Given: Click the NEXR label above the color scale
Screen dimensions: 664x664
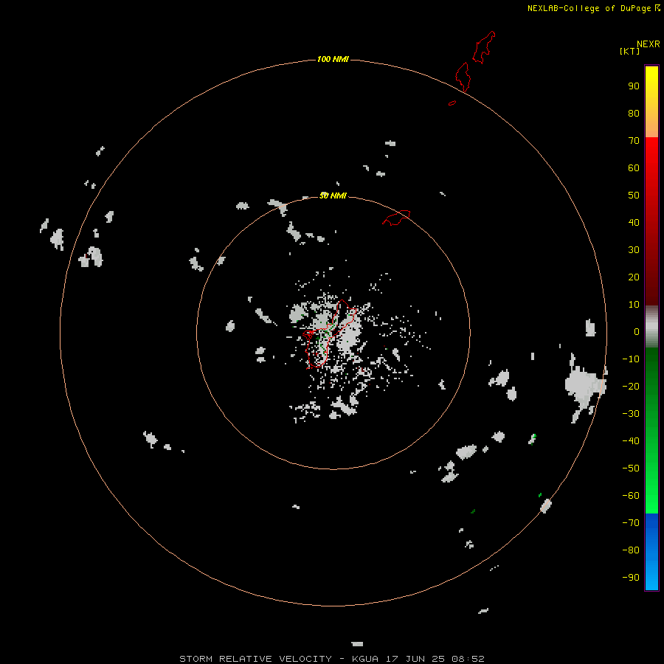Looking at the screenshot, I should [649, 44].
